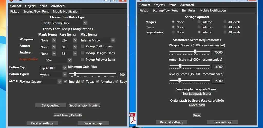The image size is (263, 128).
Task: Open Potion Types Mythic+ dropdown
Action: (64, 74)
